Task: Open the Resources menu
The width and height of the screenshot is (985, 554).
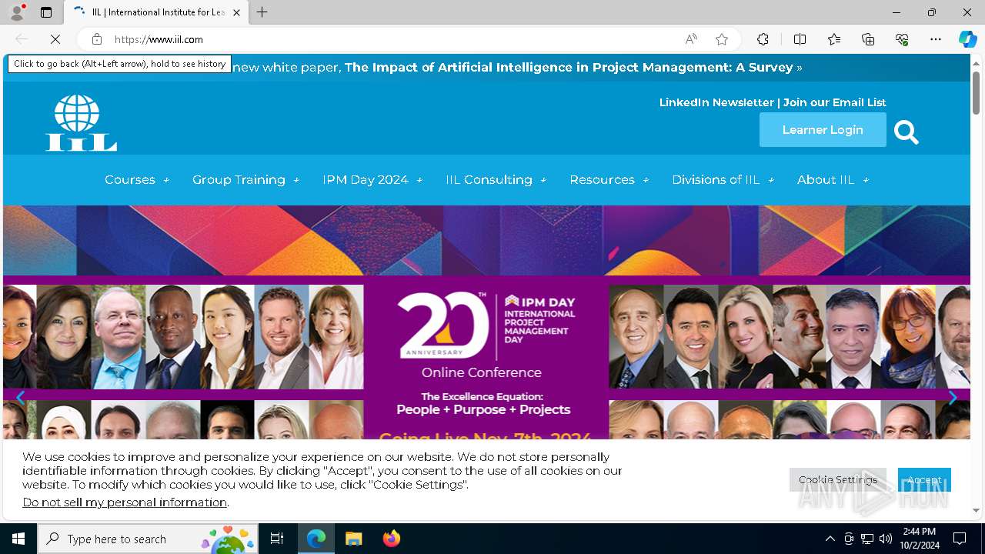Action: 602,180
